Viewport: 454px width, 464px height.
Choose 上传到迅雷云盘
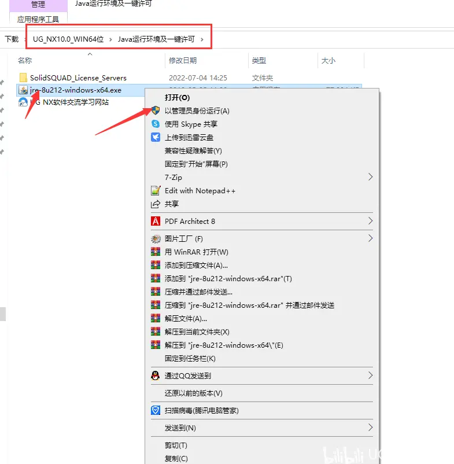189,137
